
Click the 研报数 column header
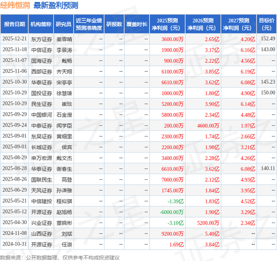pos(114,24)
